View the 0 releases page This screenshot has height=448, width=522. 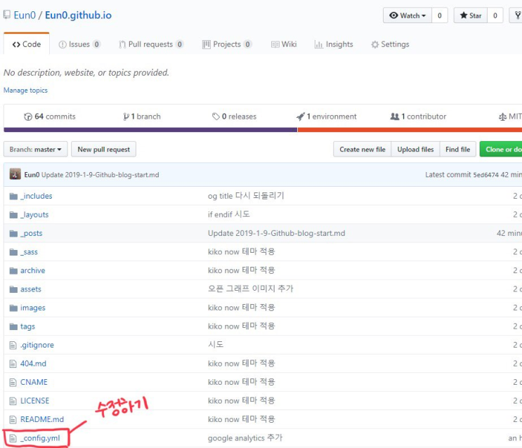click(235, 117)
